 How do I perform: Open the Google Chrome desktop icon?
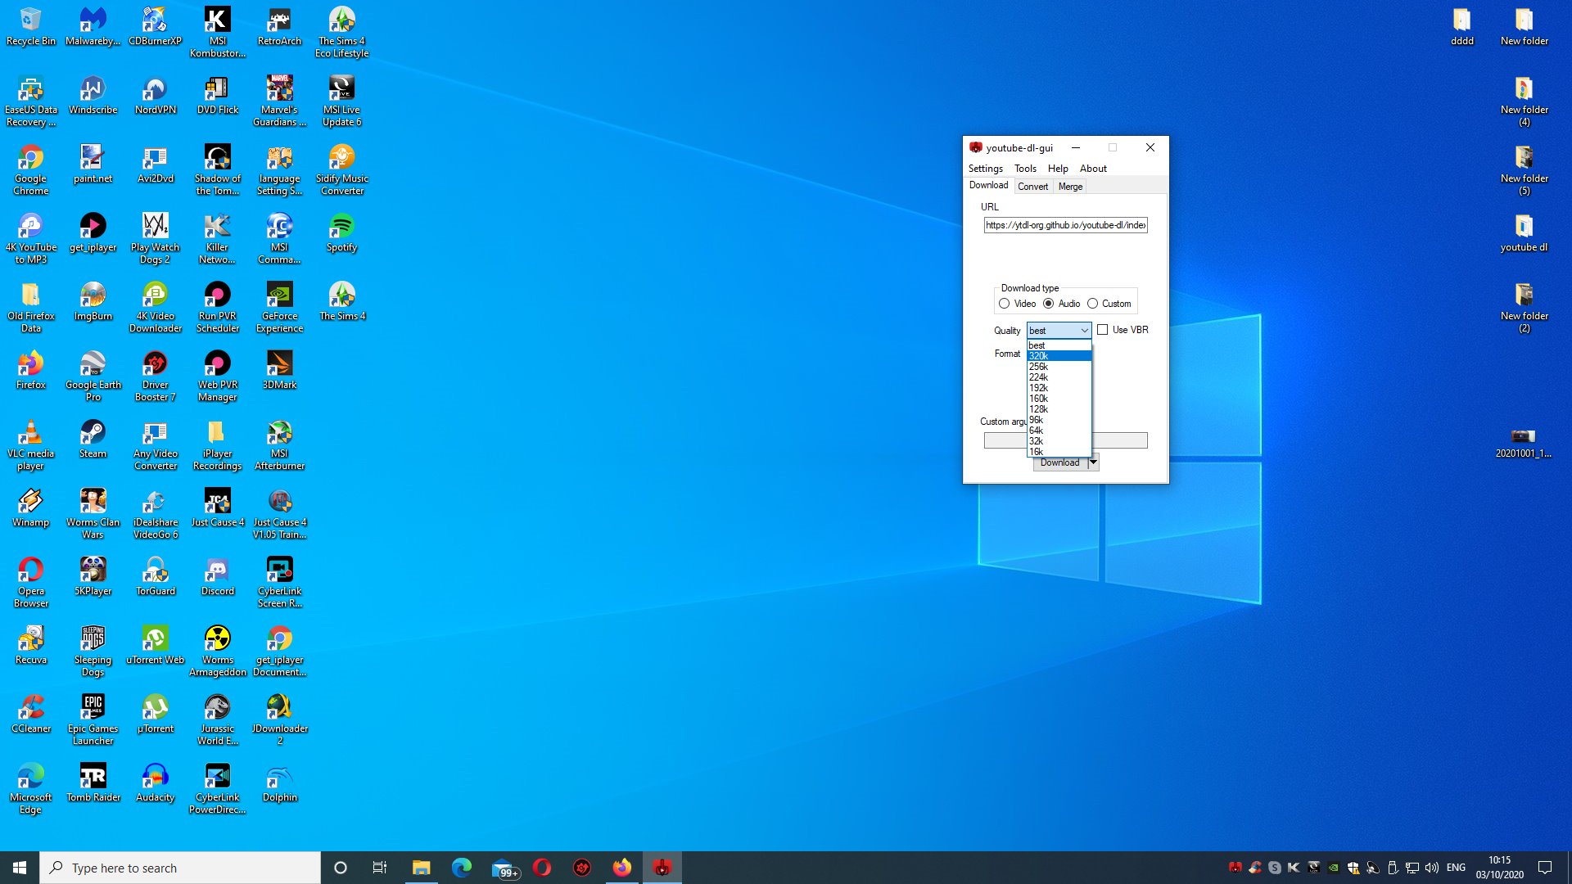click(x=31, y=170)
